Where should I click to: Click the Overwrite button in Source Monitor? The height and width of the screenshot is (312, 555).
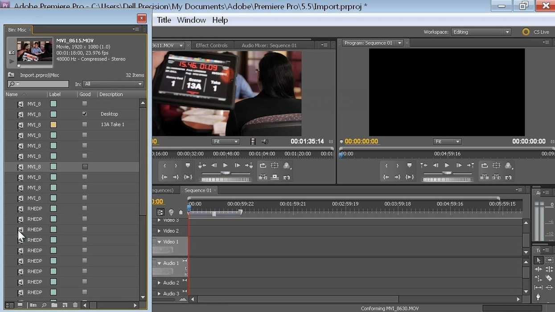click(x=275, y=177)
